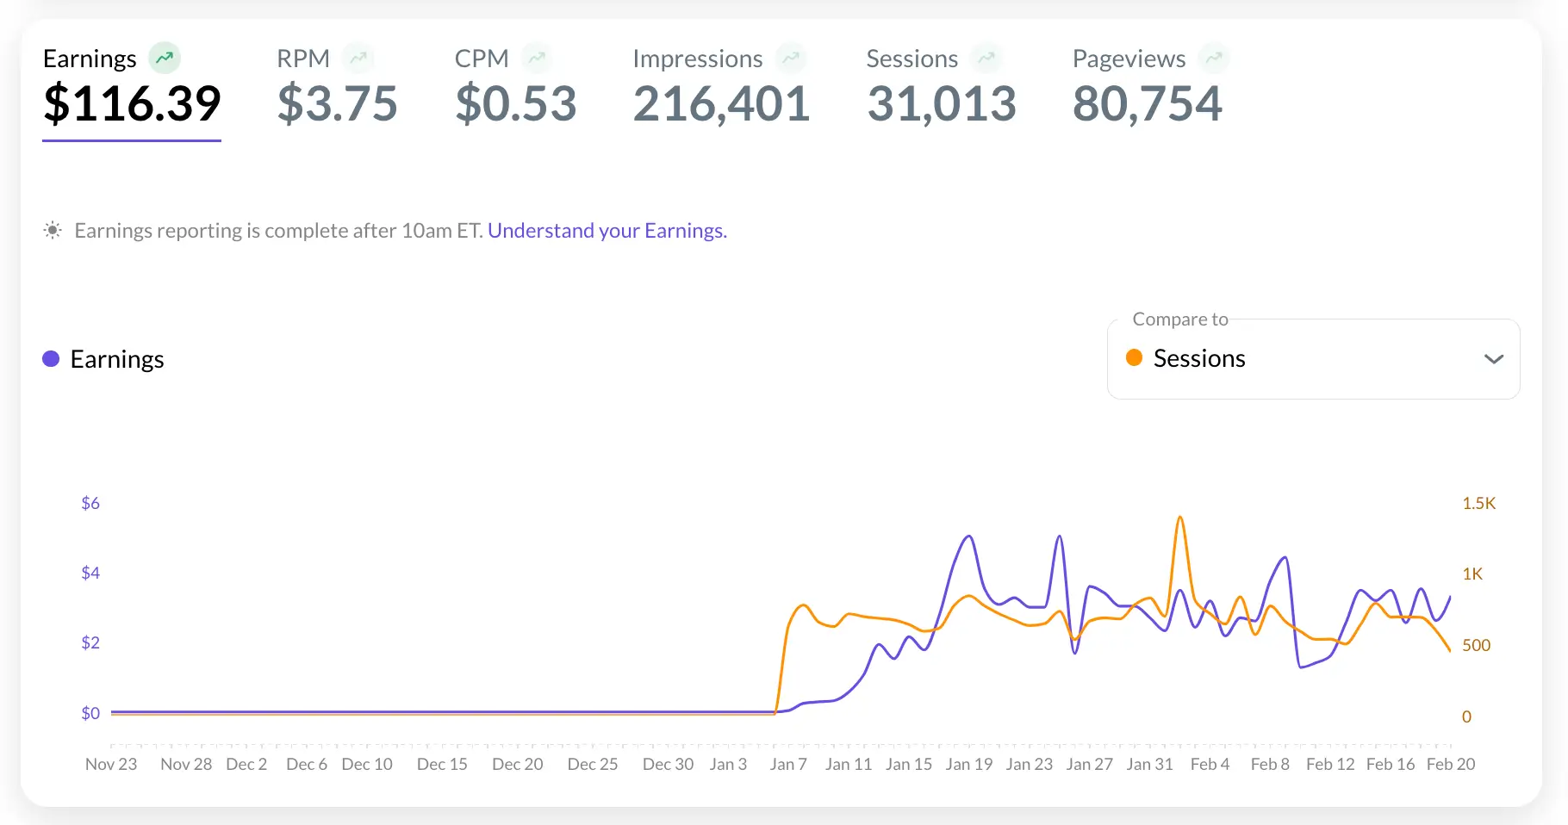Click the $4 earnings axis label
The image size is (1568, 825).
(90, 573)
